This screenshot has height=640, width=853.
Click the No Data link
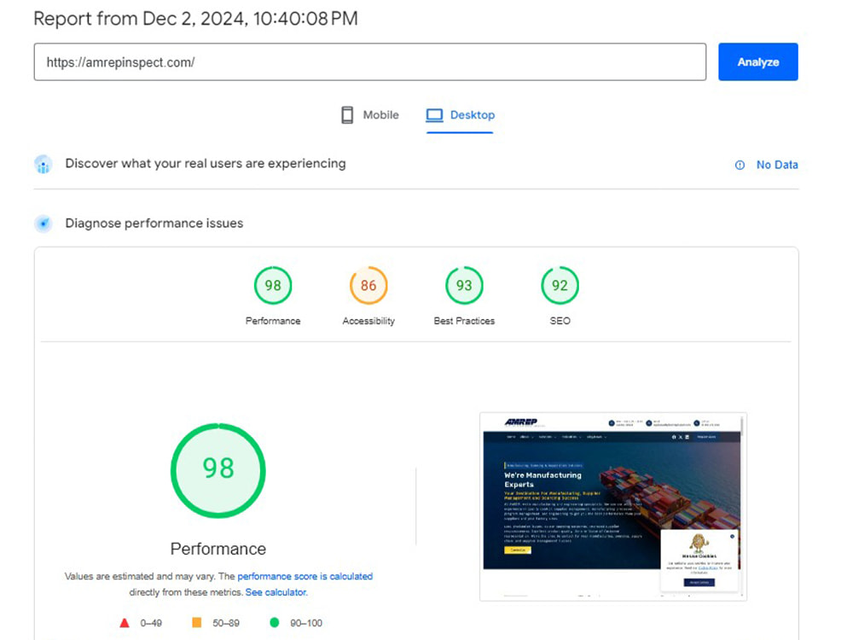(x=777, y=165)
